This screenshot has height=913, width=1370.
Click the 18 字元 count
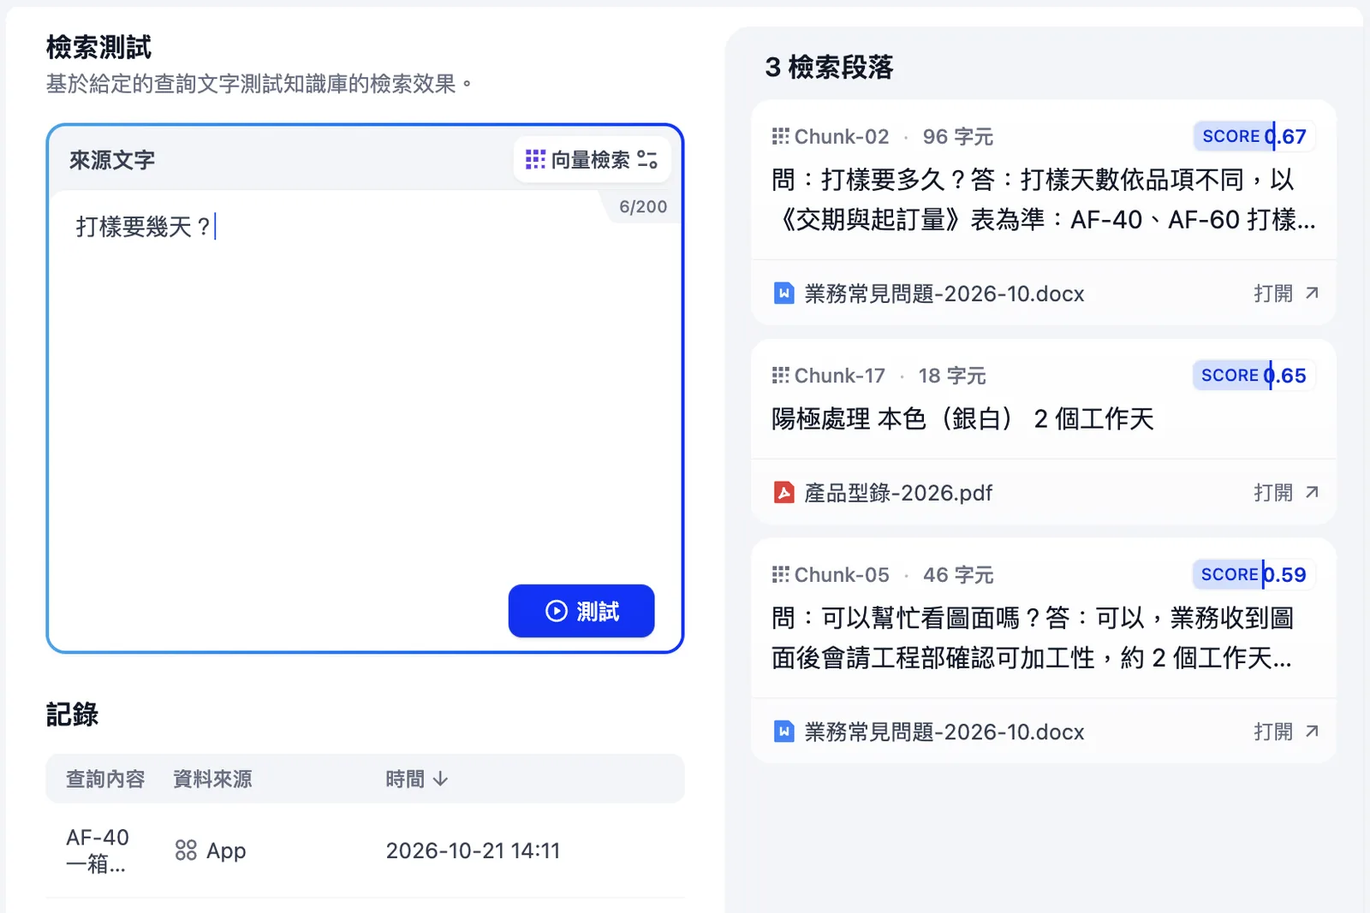tap(952, 375)
